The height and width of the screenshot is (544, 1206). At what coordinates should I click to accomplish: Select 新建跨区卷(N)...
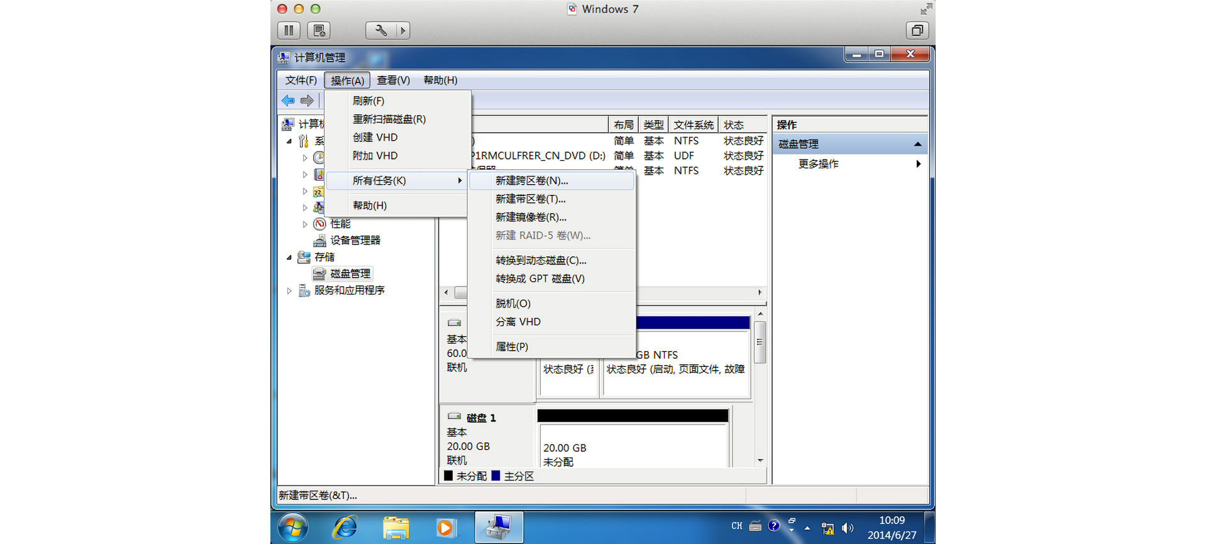tap(551, 181)
